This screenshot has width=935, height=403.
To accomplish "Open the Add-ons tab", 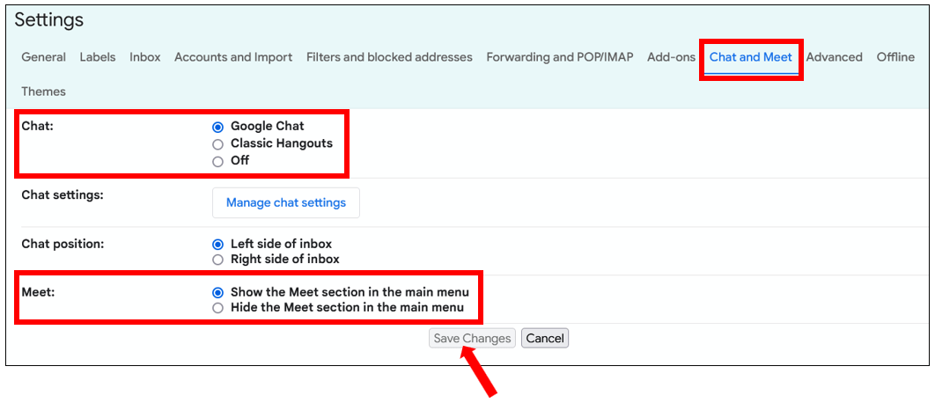I will 672,57.
